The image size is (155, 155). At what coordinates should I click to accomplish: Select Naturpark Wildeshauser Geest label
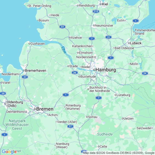[17, 125]
